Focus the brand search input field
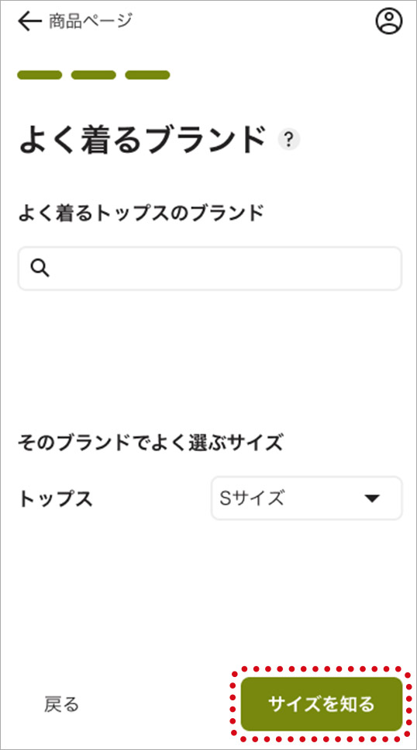 [210, 269]
